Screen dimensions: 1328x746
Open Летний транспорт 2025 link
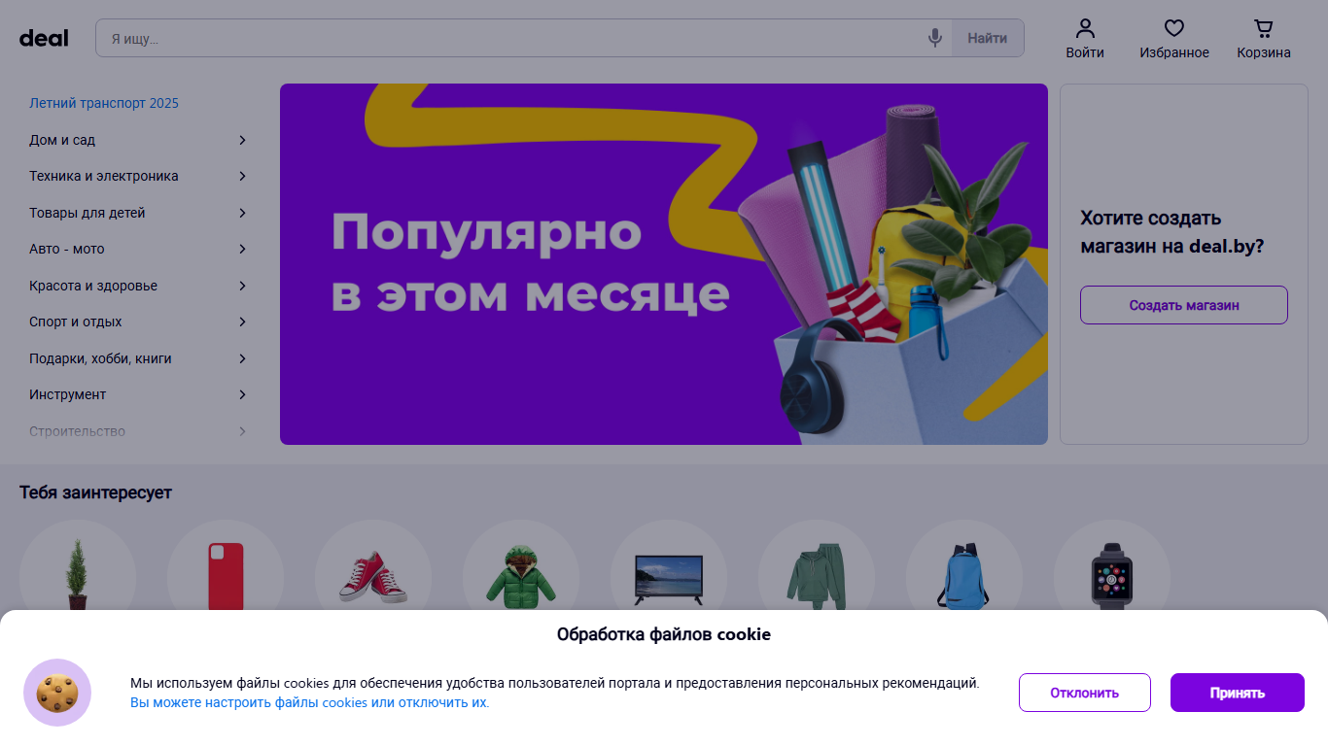pyautogui.click(x=104, y=103)
